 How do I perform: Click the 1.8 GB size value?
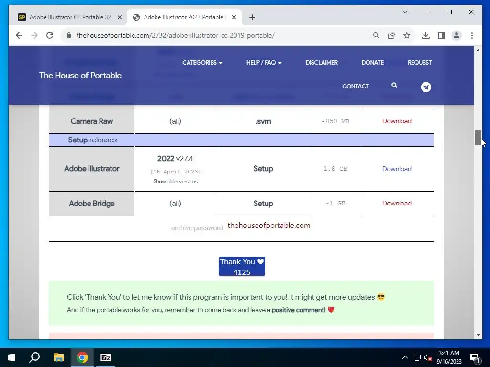[x=335, y=169]
